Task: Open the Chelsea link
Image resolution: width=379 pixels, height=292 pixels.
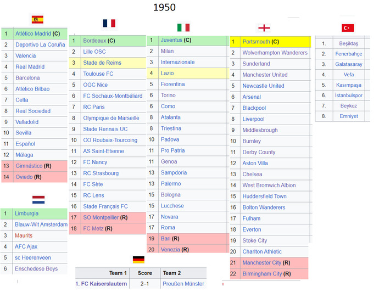Action: (252, 175)
